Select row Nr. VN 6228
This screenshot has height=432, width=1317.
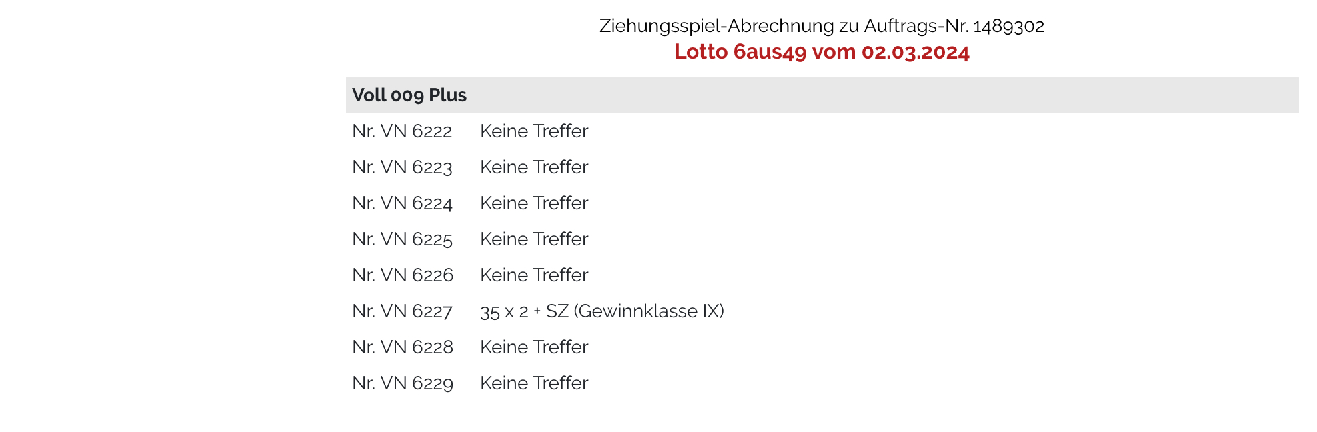click(x=822, y=347)
